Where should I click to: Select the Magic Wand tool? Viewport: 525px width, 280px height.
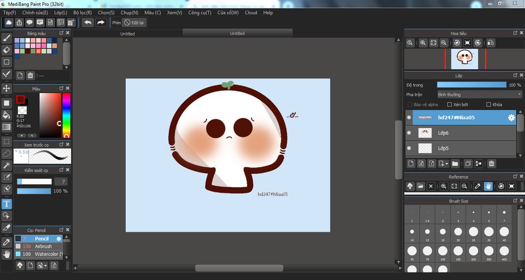(x=6, y=165)
